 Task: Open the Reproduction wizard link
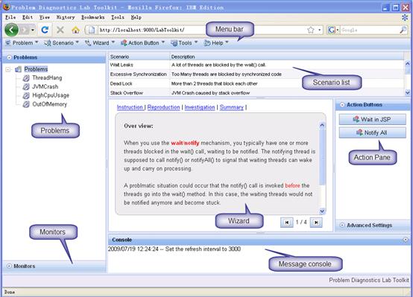tap(163, 107)
